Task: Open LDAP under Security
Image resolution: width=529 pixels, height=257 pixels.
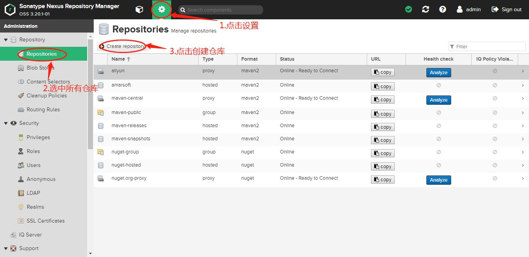Action: point(43,193)
